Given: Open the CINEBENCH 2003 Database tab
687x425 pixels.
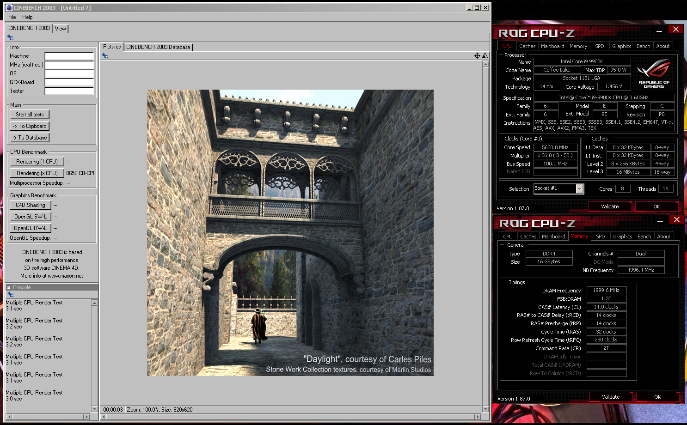Looking at the screenshot, I should [158, 47].
